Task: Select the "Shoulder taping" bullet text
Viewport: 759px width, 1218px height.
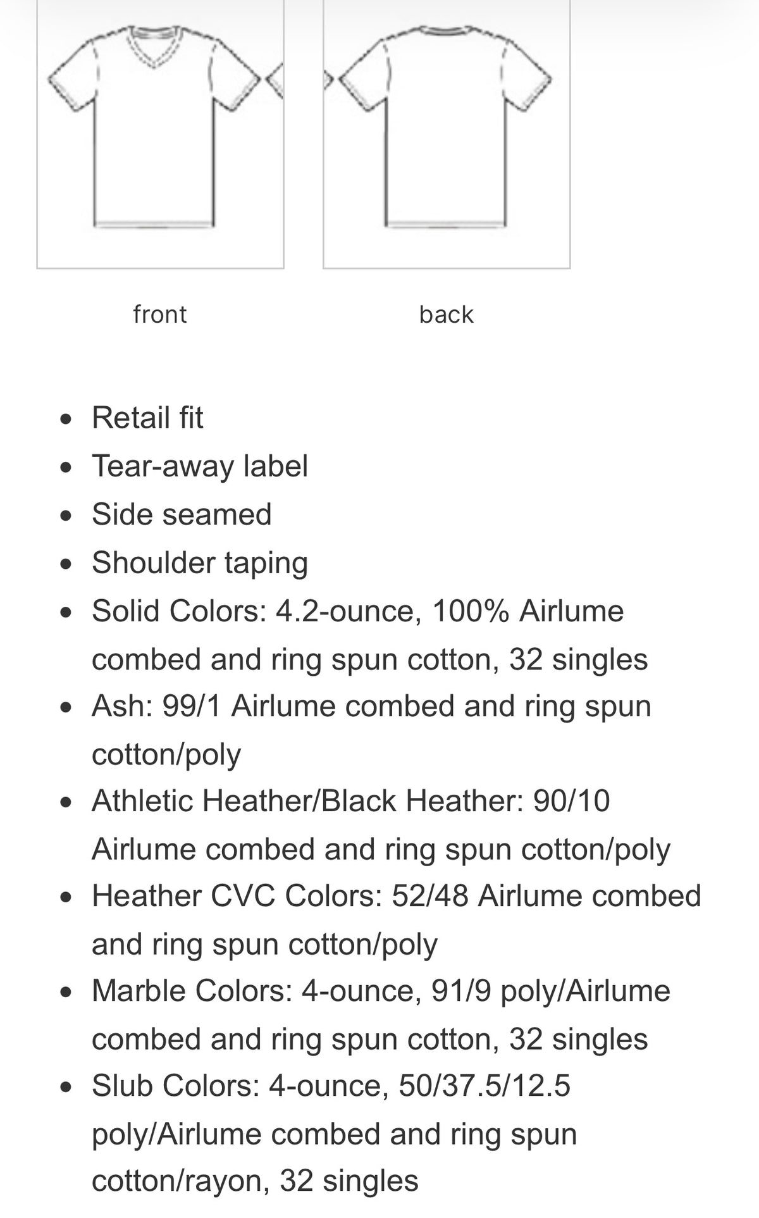Action: 200,562
